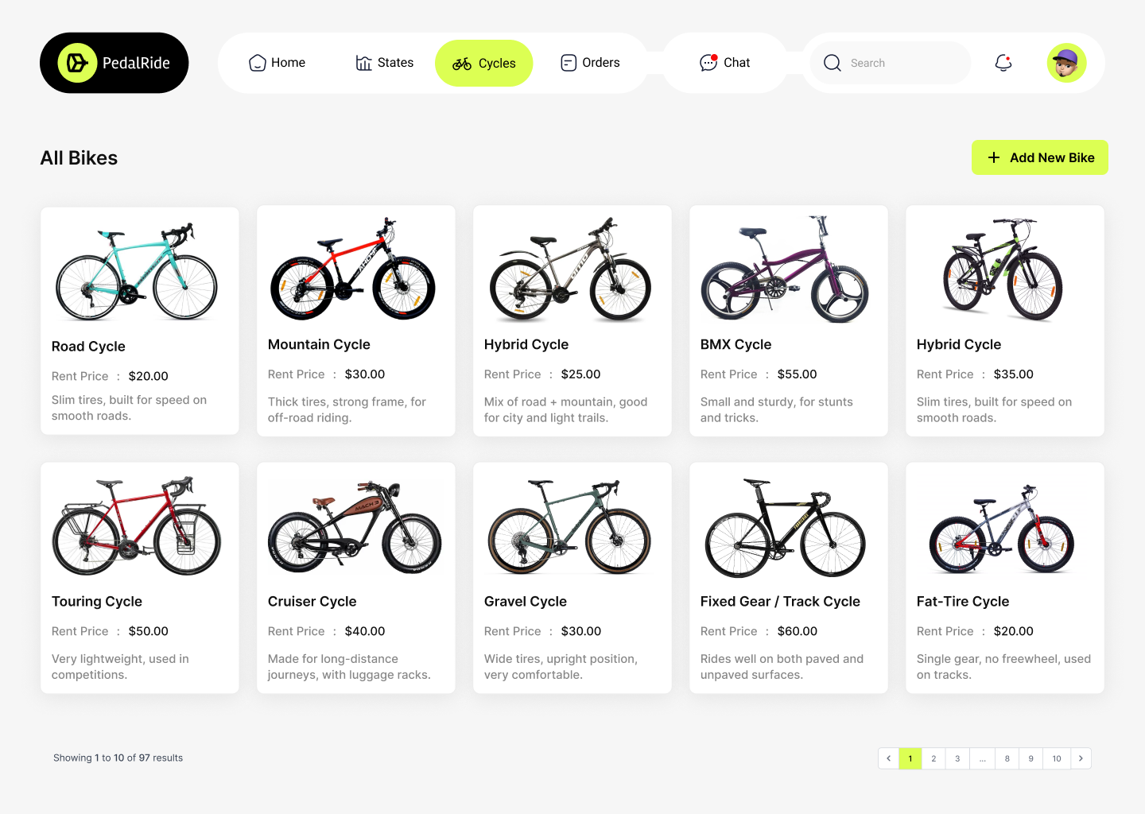1145x814 pixels.
Task: Select the Cycles tab
Action: point(484,64)
